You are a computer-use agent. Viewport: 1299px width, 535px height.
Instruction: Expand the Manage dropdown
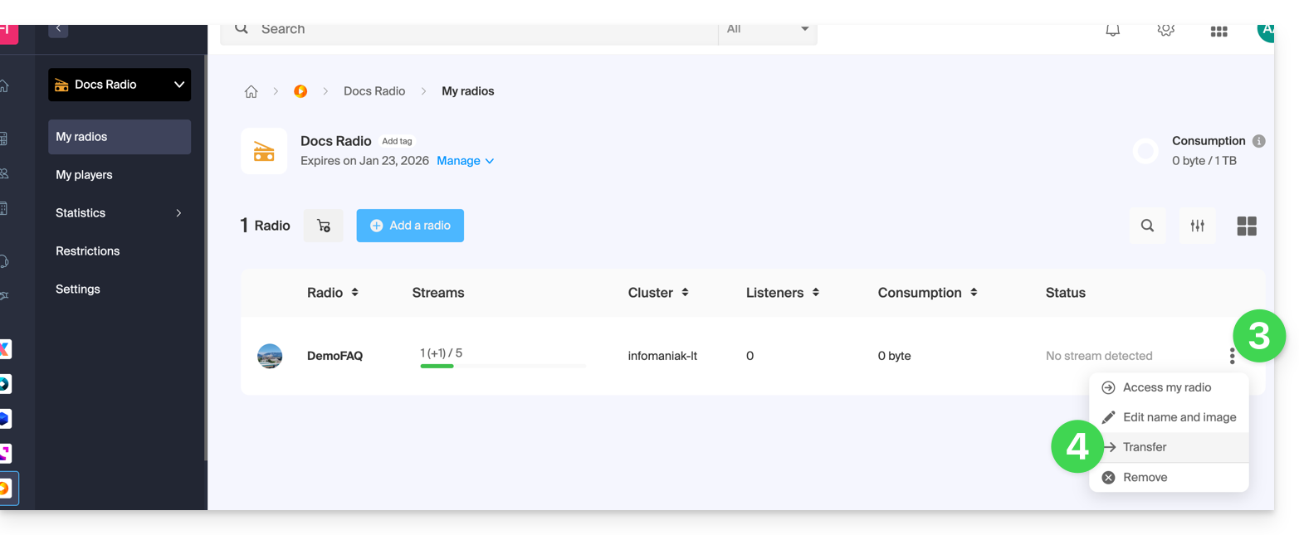point(465,161)
